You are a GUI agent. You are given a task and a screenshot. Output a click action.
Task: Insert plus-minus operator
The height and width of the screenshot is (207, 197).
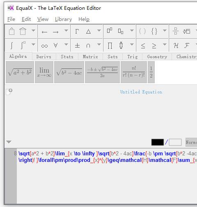pyautogui.click(x=77, y=45)
